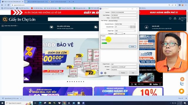Click previous arrow on video carousel
Screen dimensions: 188x105
[x=130, y=78]
